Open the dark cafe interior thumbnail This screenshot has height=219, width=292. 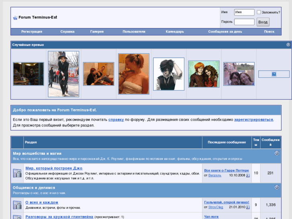(29, 74)
